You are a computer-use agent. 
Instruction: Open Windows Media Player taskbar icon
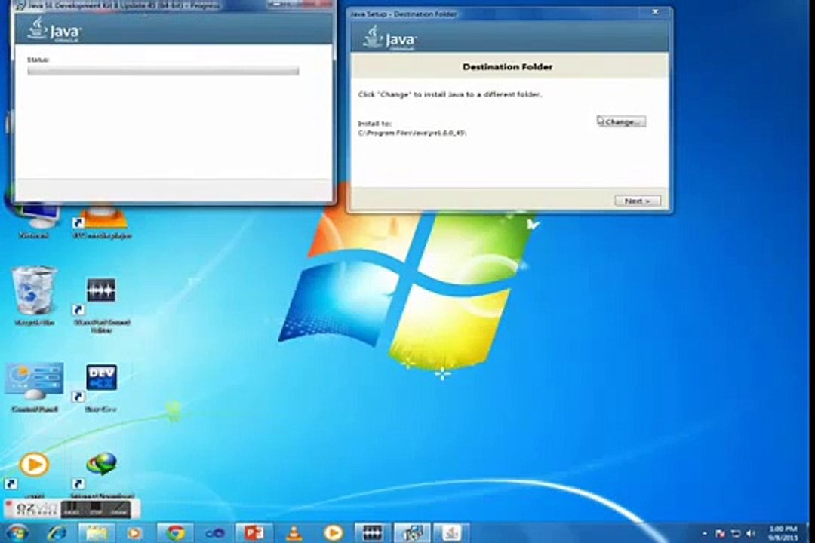pos(135,533)
